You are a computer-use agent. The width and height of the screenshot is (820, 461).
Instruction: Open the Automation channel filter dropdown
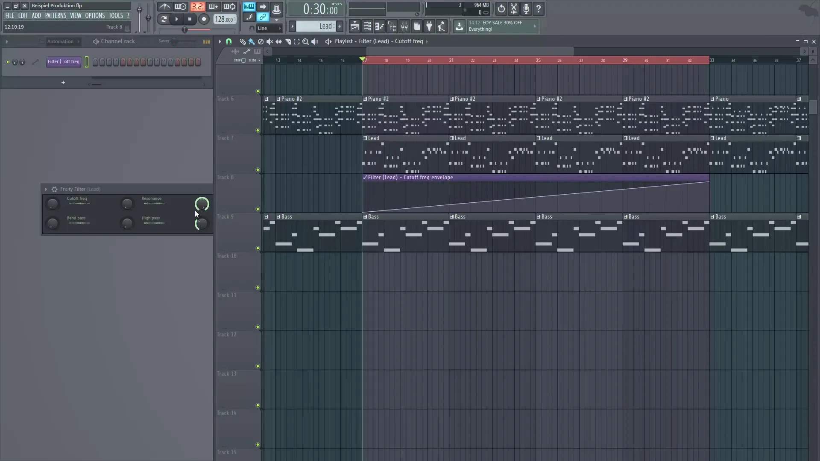63,41
